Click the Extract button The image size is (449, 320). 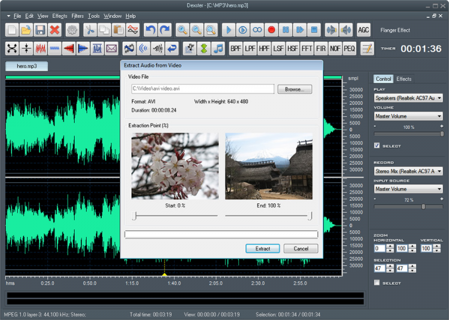262,248
